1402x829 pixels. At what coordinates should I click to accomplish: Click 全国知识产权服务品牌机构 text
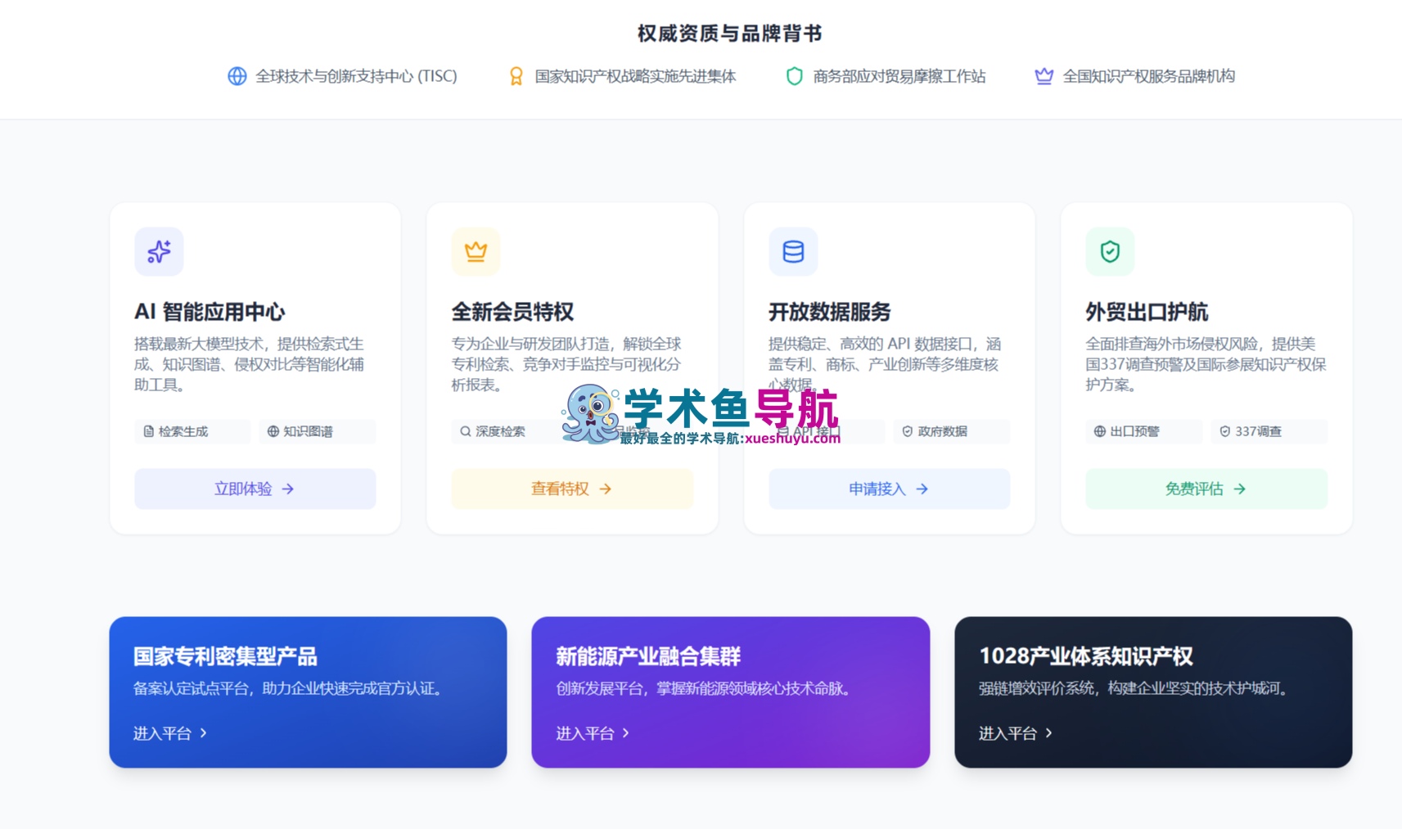tap(1149, 76)
